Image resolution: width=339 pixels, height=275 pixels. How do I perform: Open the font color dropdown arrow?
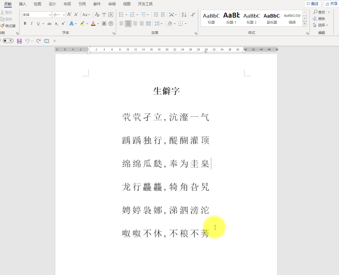click(x=98, y=23)
